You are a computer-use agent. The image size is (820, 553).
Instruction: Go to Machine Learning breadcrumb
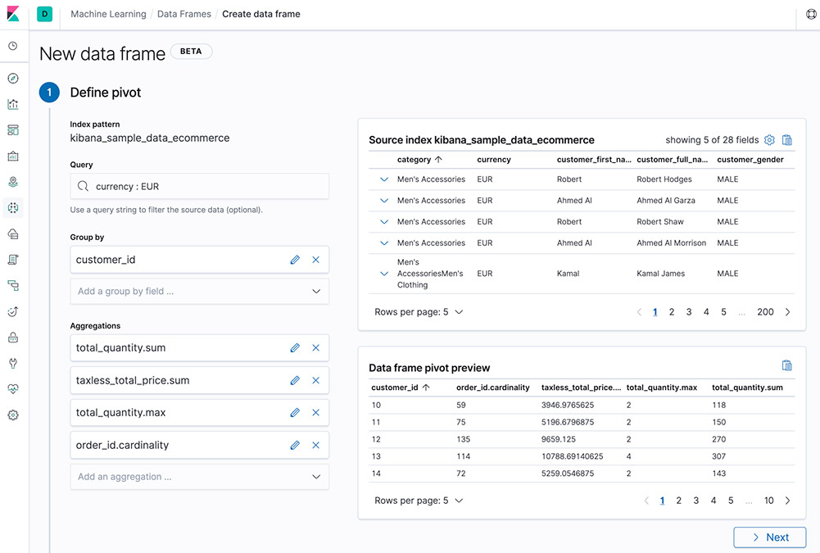108,14
